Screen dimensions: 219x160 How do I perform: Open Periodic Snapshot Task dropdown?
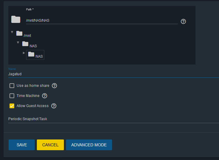(114, 119)
